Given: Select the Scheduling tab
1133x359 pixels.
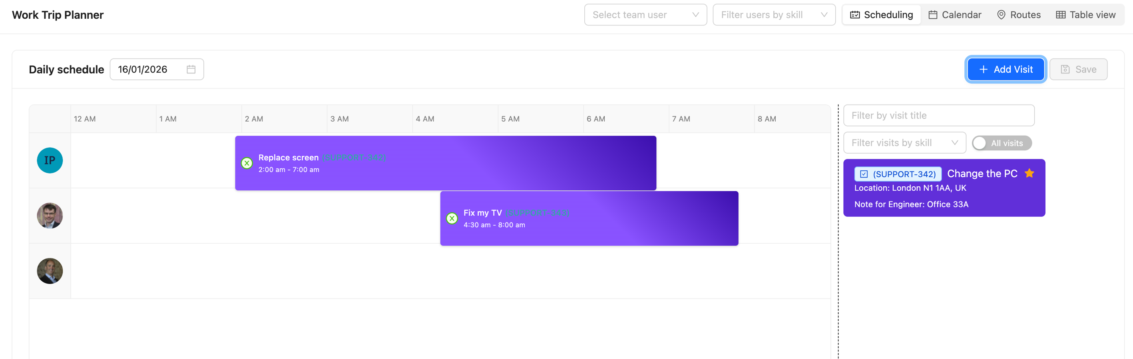Looking at the screenshot, I should pos(881,15).
